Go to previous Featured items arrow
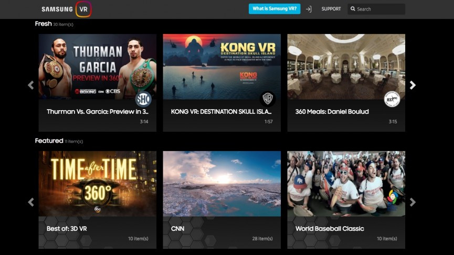 [x=30, y=202]
